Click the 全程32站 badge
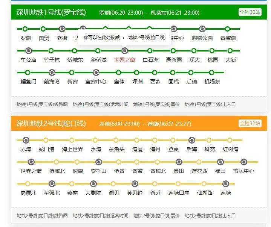Image resolution: width=271 pixels, height=227 pixels. click(x=250, y=123)
